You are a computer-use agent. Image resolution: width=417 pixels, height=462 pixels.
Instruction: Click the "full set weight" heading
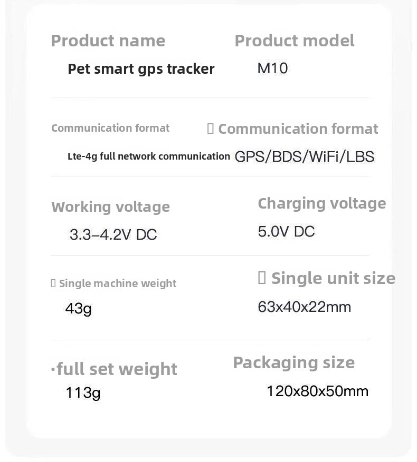click(116, 369)
